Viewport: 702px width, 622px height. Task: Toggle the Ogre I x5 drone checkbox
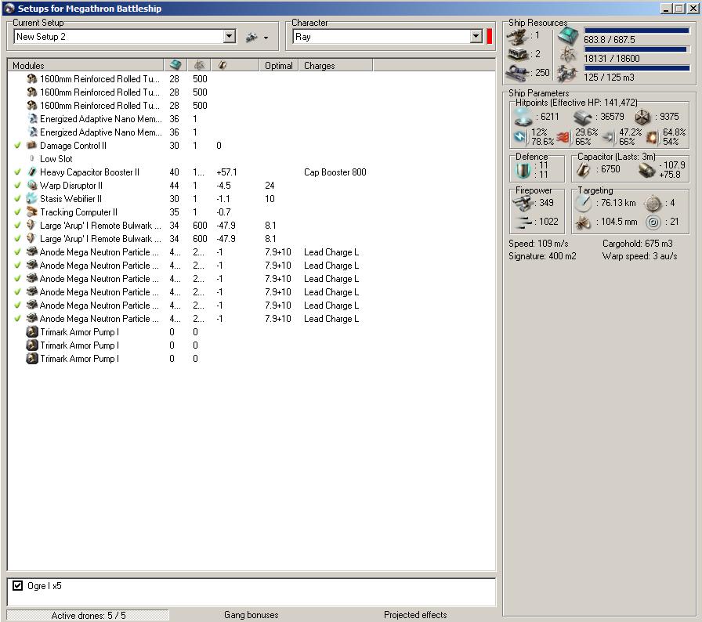(x=17, y=585)
